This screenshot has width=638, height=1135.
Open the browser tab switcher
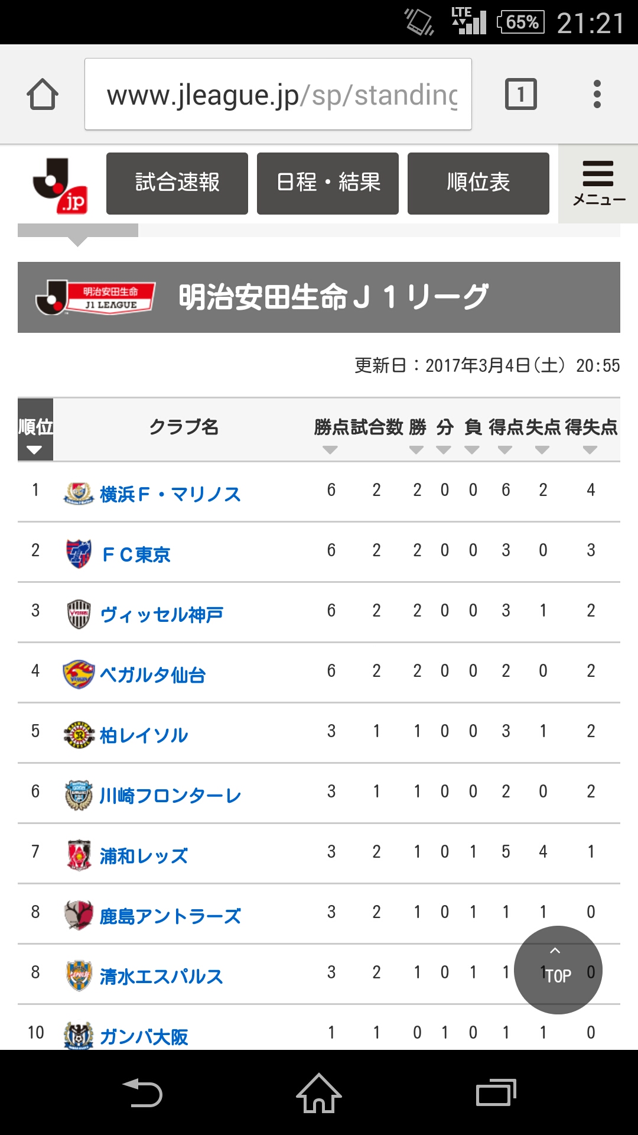click(x=520, y=95)
